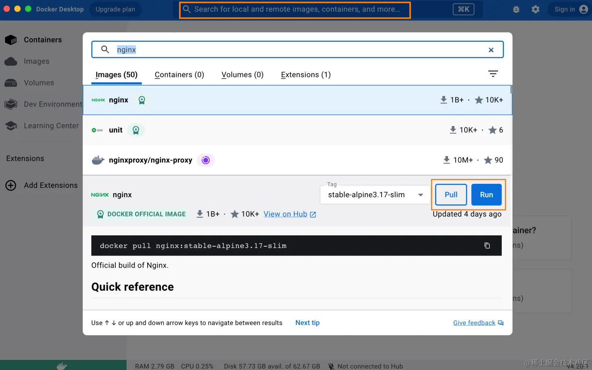The width and height of the screenshot is (592, 370).
Task: Click 10M+ downloads on nginx-proxy row
Action: tap(458, 160)
